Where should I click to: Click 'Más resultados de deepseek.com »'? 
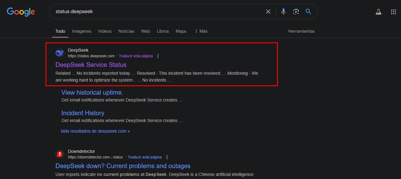click(95, 131)
